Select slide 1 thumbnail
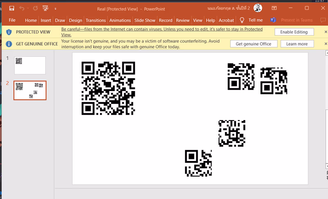 tap(30, 65)
